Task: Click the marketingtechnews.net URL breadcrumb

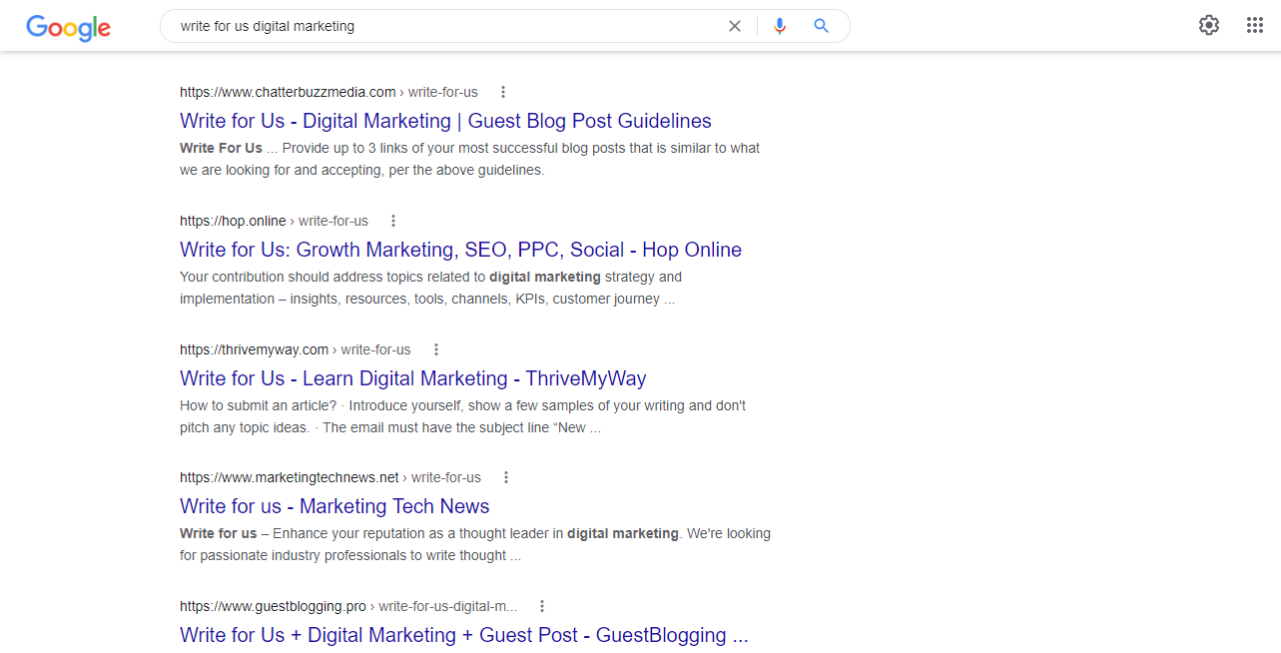Action: click(329, 477)
